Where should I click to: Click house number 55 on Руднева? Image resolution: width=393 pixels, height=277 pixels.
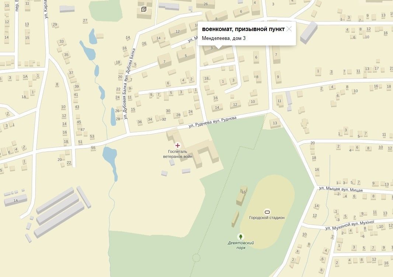click(93, 148)
